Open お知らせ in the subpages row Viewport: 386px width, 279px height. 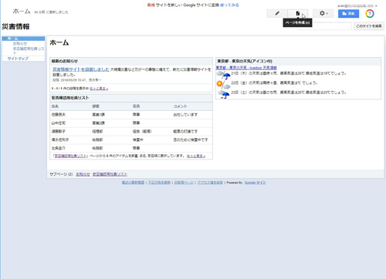83,174
